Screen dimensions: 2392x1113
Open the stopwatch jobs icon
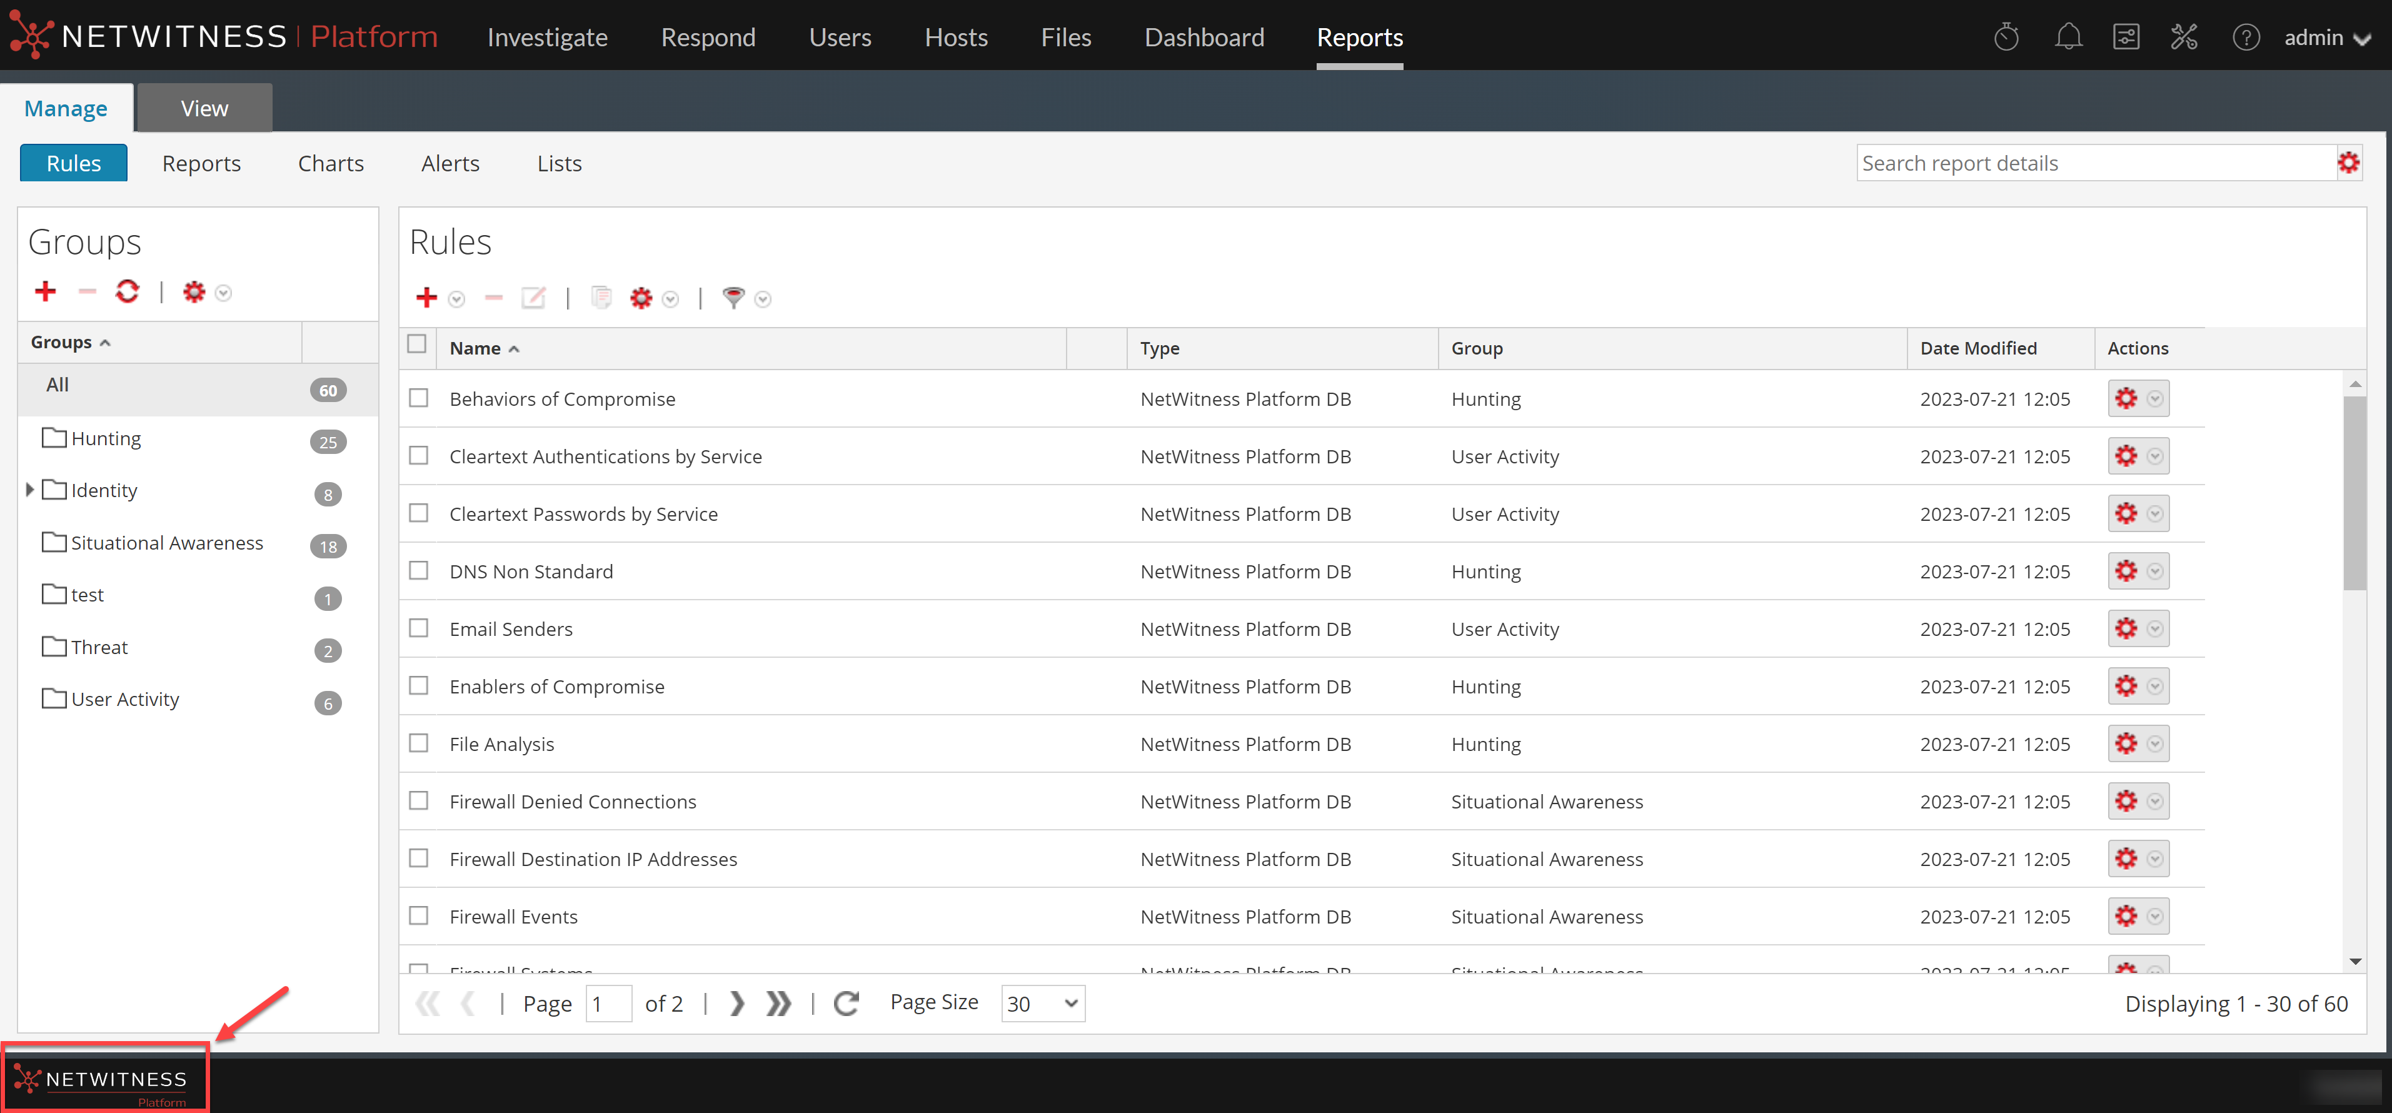click(x=2006, y=37)
